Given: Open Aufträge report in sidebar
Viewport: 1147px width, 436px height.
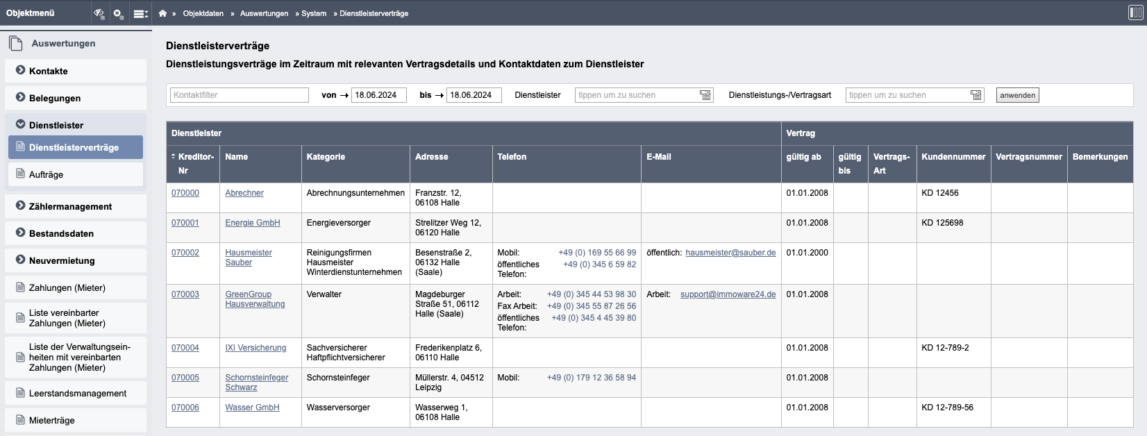Looking at the screenshot, I should pyautogui.click(x=76, y=174).
